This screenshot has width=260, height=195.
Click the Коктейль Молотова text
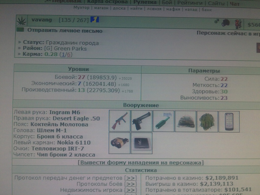(59, 124)
